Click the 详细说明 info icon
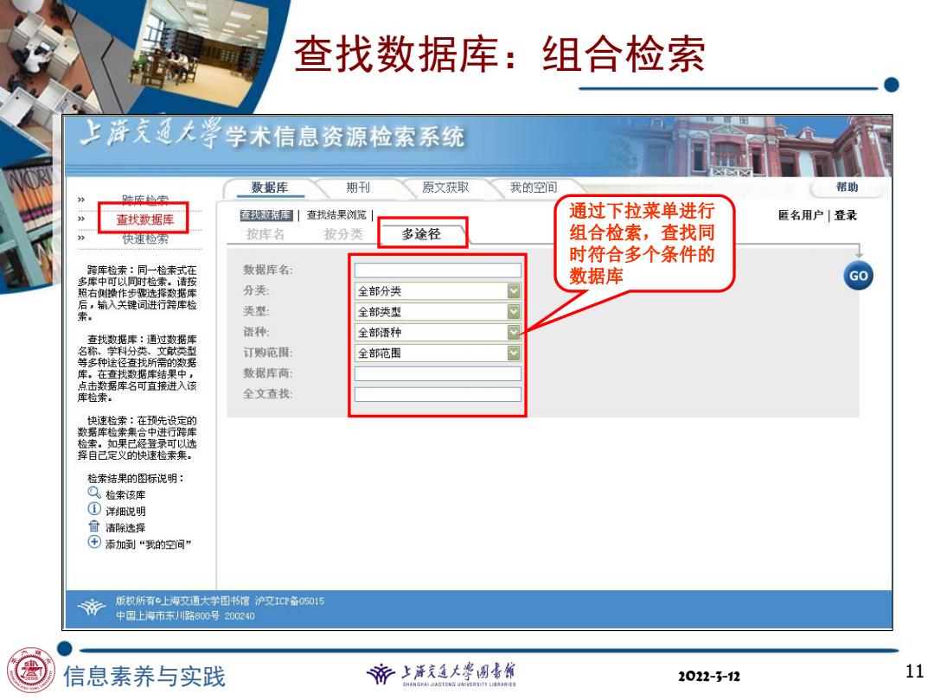 coord(94,509)
